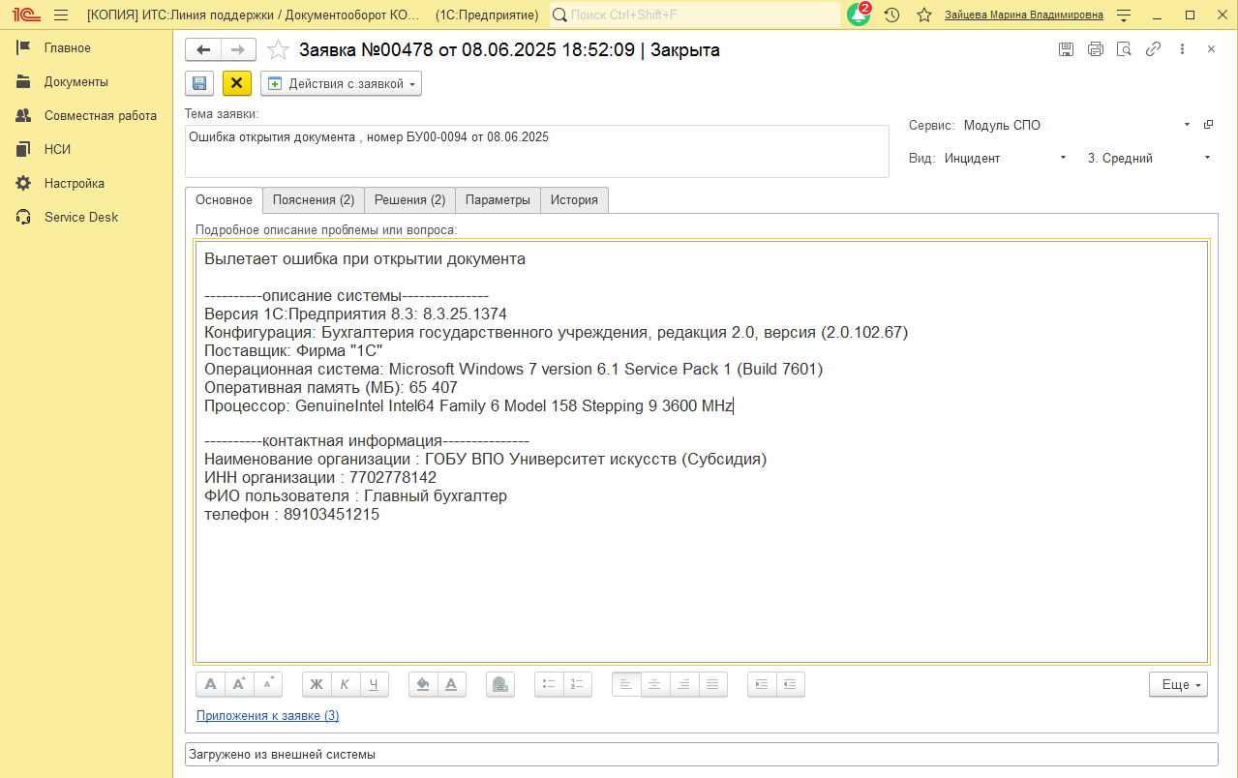
Task: Click the print icon in the header
Action: point(1095,49)
